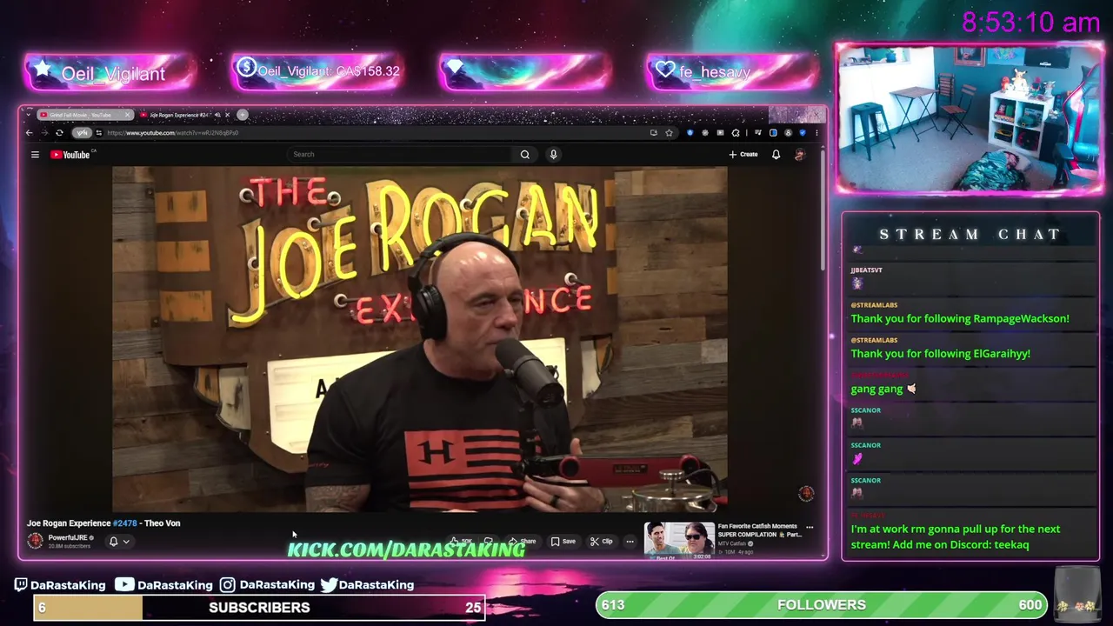
Task: Expand the subscription notification chevron
Action: point(126,542)
